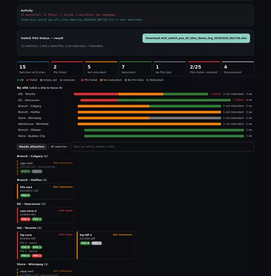Open the wpg-sw1 switch card
271x276 pixels.
(x=46, y=272)
